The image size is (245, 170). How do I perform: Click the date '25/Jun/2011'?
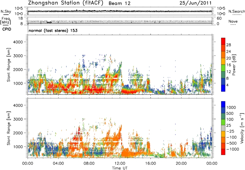click(x=195, y=3)
